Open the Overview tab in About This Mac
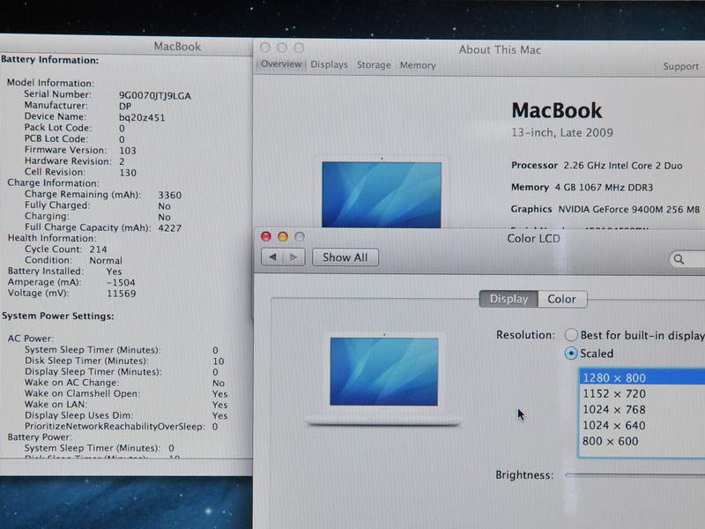The width and height of the screenshot is (705, 529). 281,63
